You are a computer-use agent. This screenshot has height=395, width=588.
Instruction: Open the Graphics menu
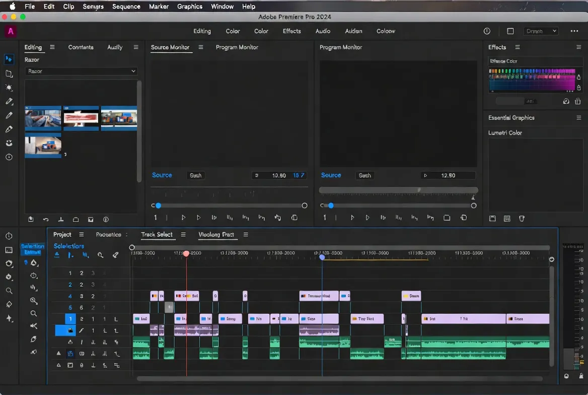coord(190,7)
